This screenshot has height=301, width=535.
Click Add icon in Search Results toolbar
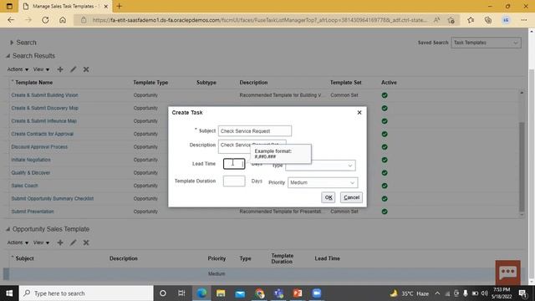click(60, 69)
